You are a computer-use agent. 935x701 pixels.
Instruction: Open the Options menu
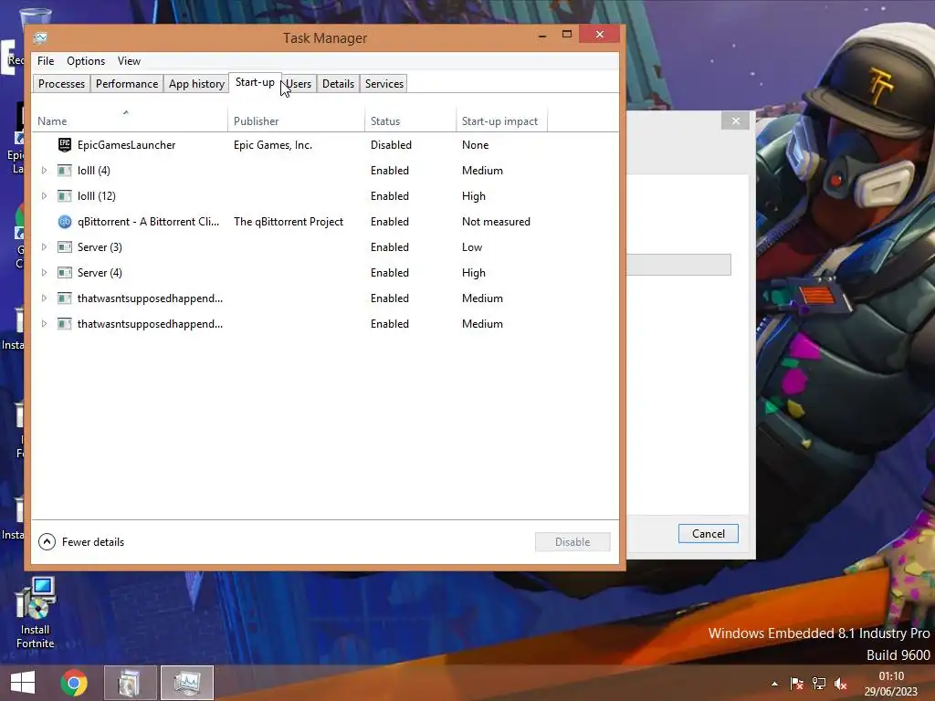click(x=85, y=61)
